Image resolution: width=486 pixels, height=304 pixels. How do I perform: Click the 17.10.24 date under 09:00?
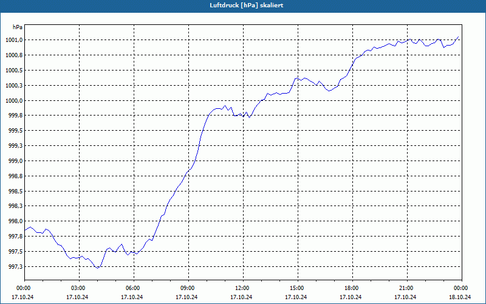[187, 297]
